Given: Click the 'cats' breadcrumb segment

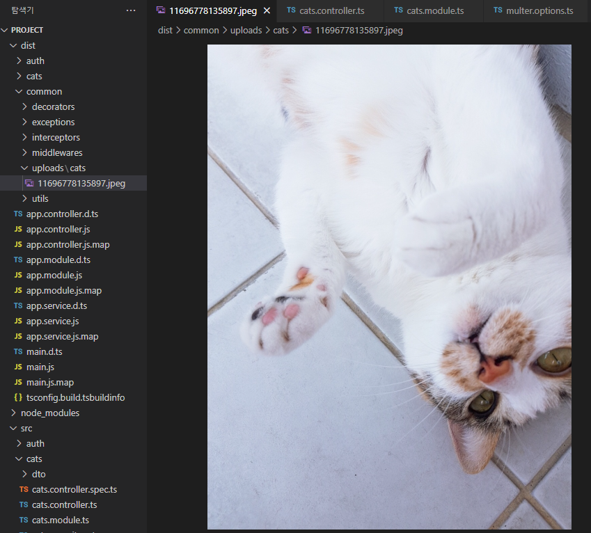Looking at the screenshot, I should pos(281,30).
